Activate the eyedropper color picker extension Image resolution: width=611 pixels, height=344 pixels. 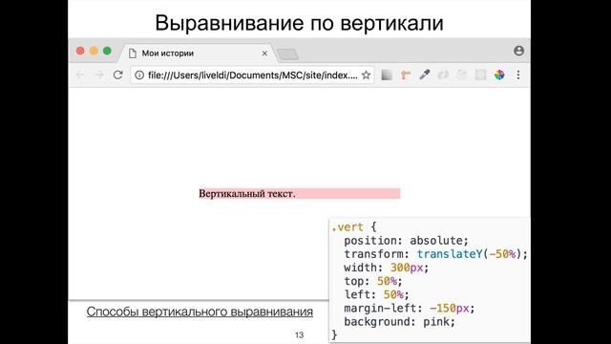(x=424, y=75)
